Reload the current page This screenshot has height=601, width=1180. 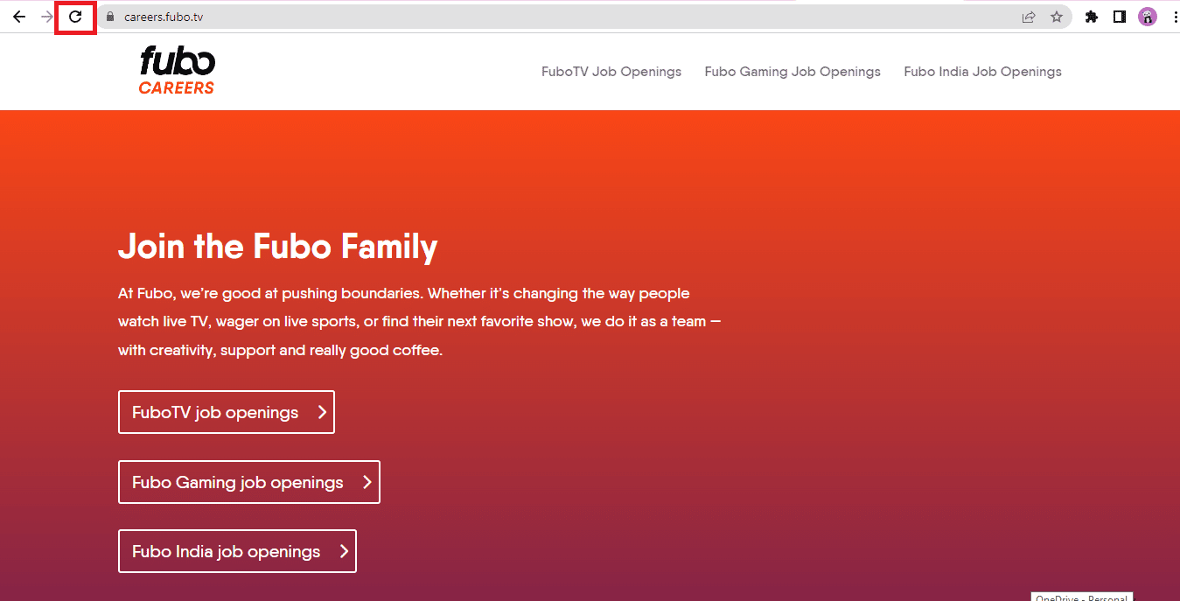click(75, 17)
